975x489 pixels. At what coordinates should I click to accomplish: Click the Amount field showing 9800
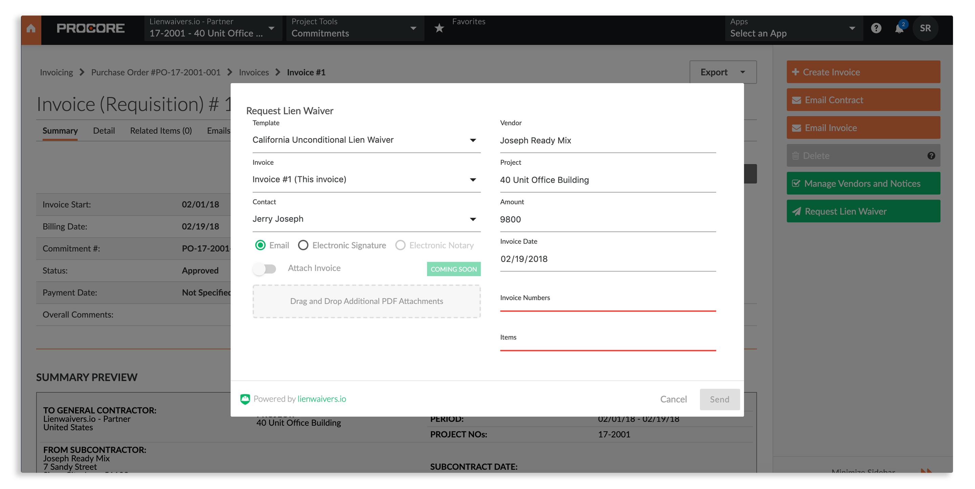608,219
